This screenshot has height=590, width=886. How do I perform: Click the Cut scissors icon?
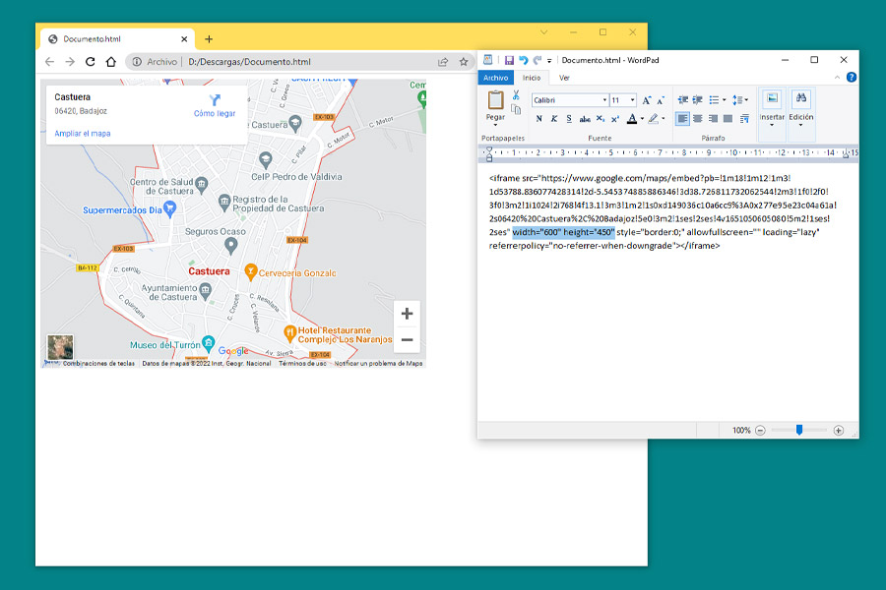(516, 94)
